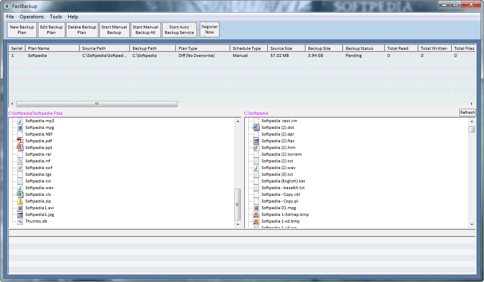Screen dimensions: 484x282
Task: Open the Tools menu
Action: tap(56, 17)
